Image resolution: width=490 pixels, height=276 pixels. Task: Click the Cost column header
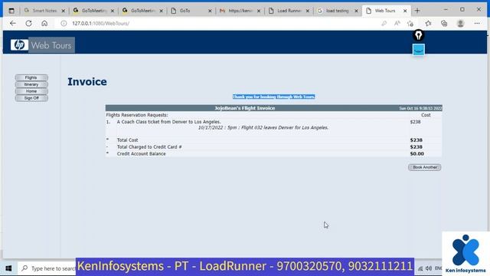426,115
